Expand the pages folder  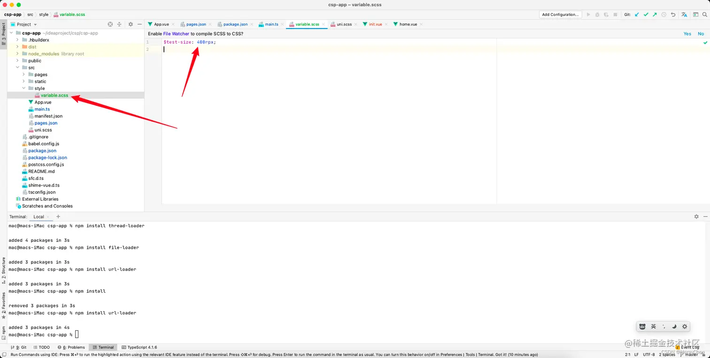pyautogui.click(x=23, y=75)
